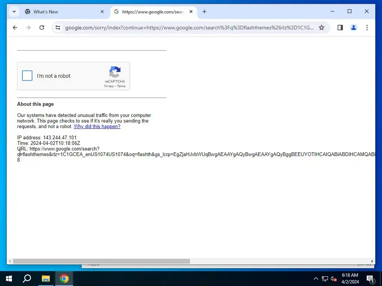This screenshot has width=382, height=286.
Task: Open a new tab
Action: tap(204, 12)
